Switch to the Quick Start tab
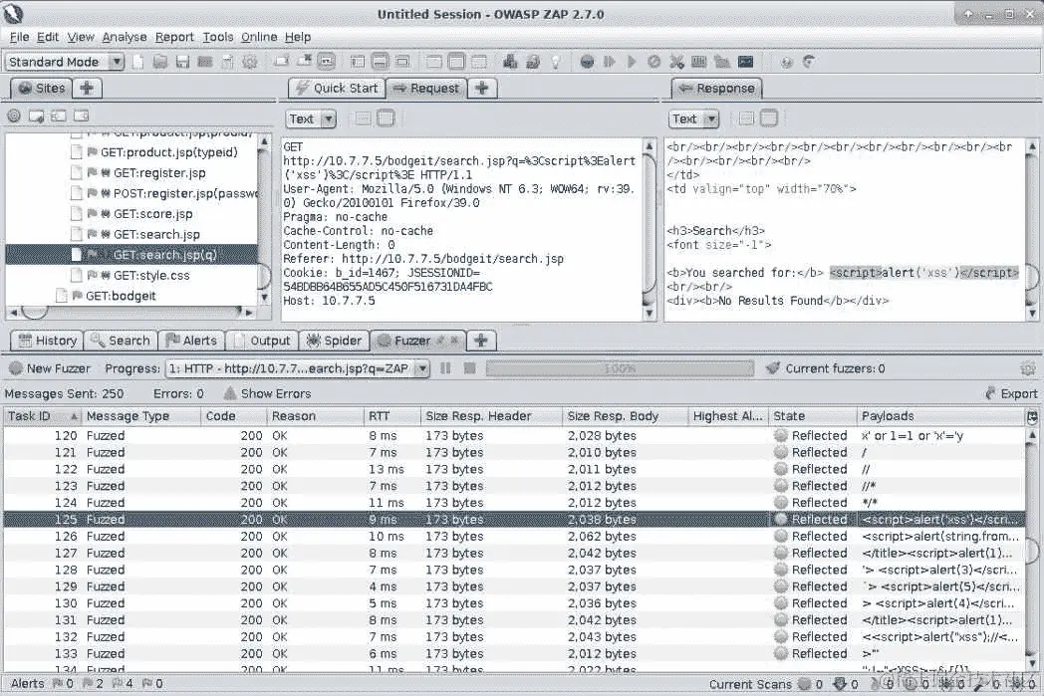Screen dimensions: 1044x696 (x=338, y=88)
